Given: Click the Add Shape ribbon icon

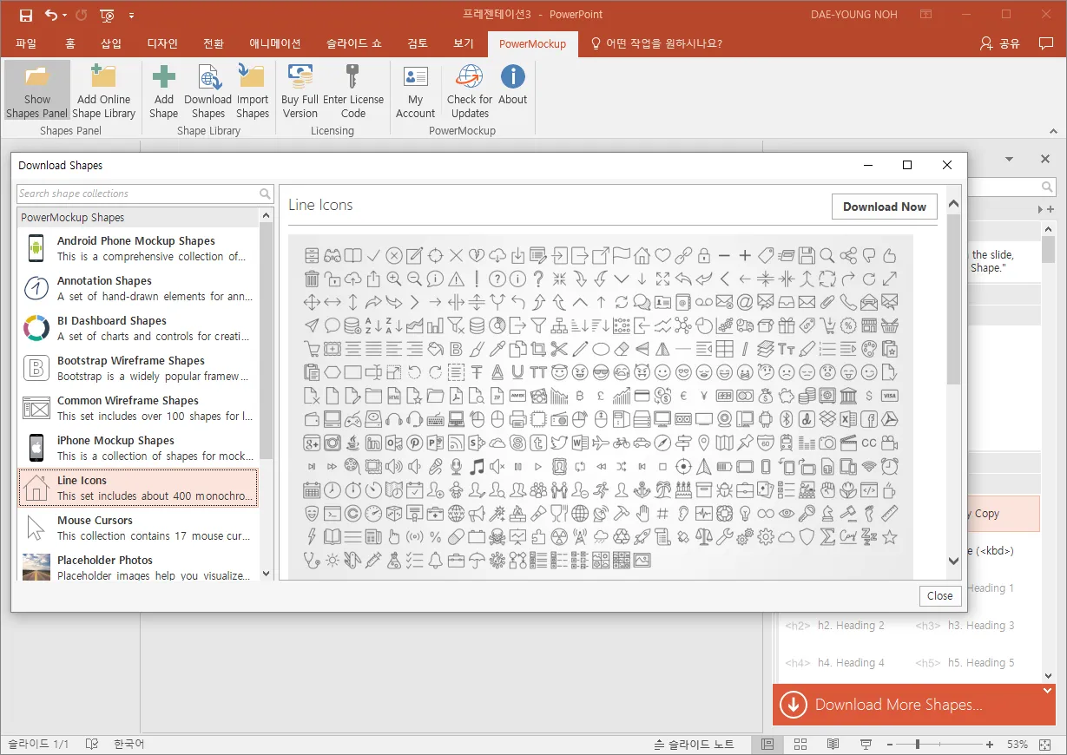Looking at the screenshot, I should pyautogui.click(x=163, y=91).
